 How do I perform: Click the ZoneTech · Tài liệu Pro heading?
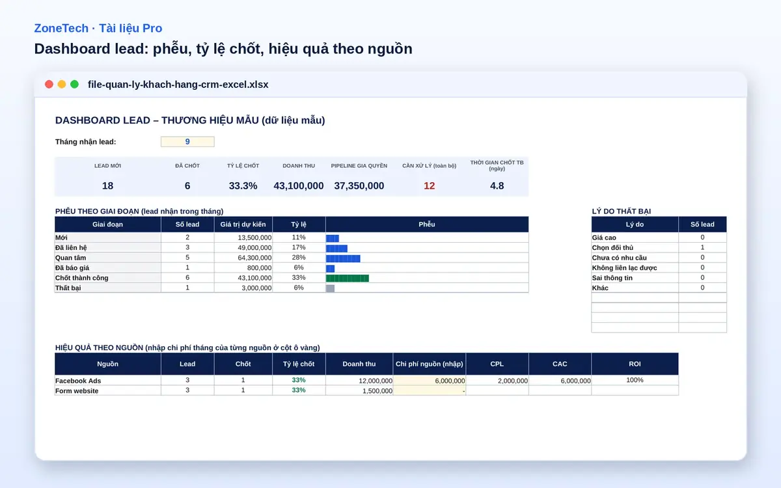point(98,29)
